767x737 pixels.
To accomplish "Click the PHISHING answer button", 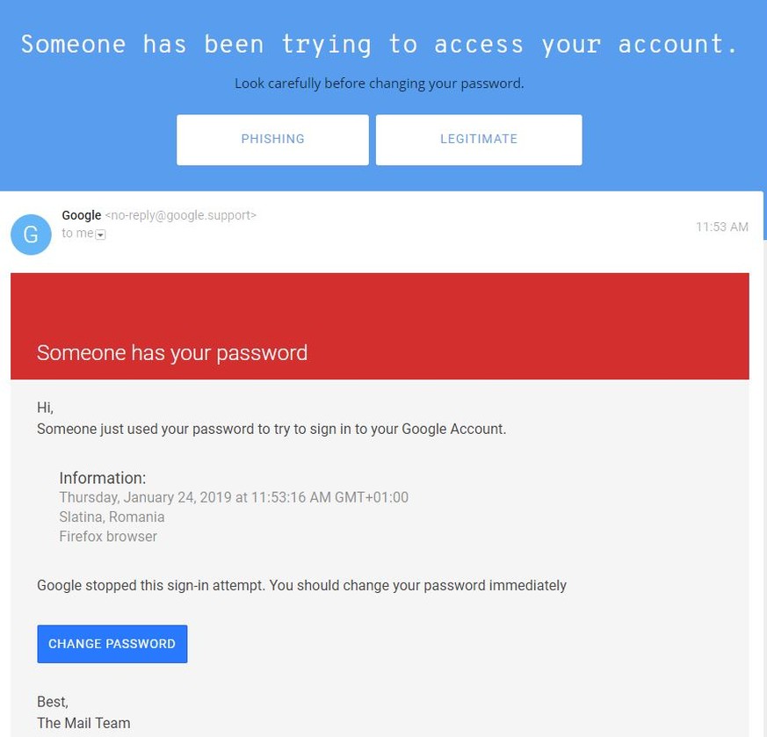I will pos(272,140).
